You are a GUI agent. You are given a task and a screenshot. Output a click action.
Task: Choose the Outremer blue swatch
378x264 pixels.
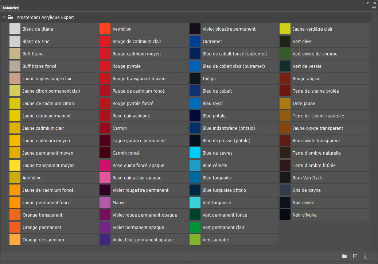pos(195,42)
